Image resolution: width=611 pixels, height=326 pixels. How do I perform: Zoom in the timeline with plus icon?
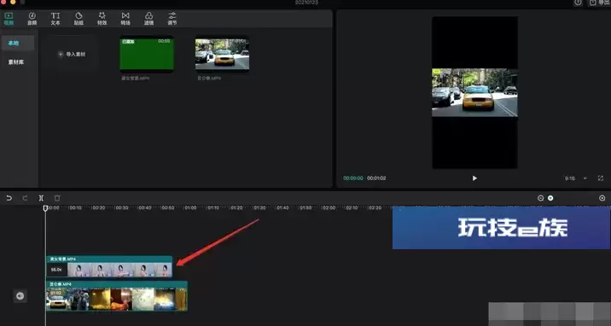602,198
